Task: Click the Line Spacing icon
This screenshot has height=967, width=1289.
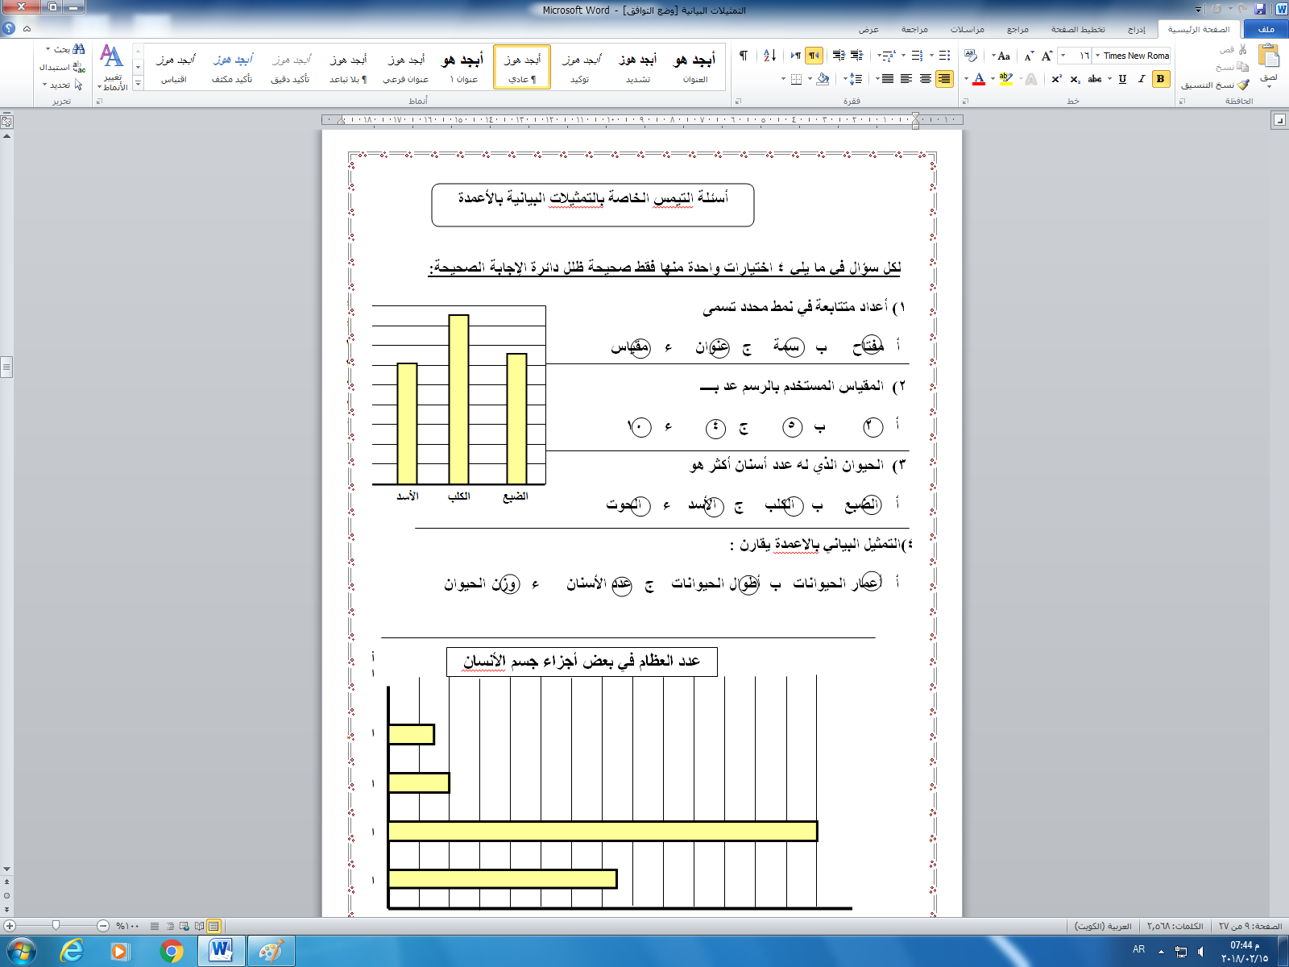Action: (x=856, y=79)
